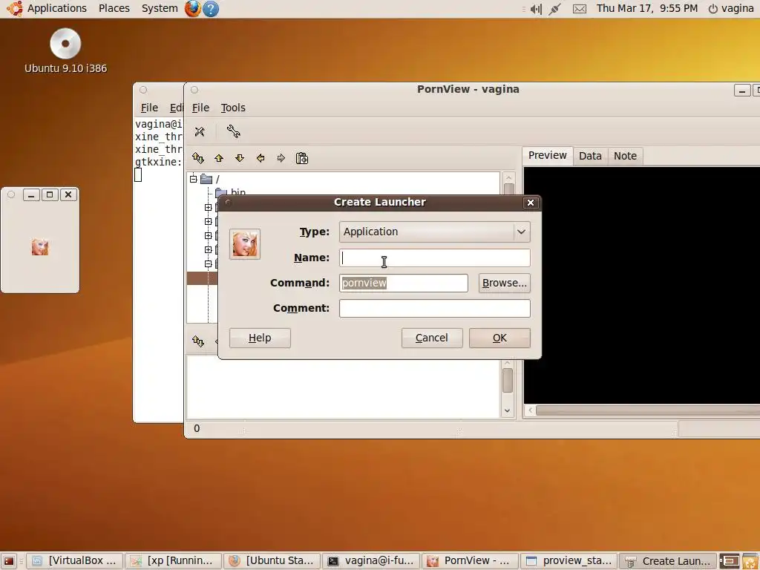Open the terminal window's File menu
760x570 pixels.
[149, 108]
